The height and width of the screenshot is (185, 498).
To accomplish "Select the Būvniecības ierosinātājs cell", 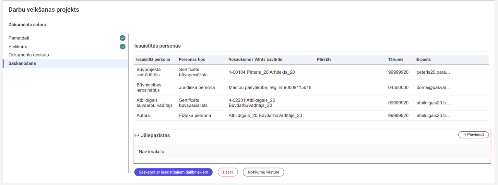I will [149, 87].
